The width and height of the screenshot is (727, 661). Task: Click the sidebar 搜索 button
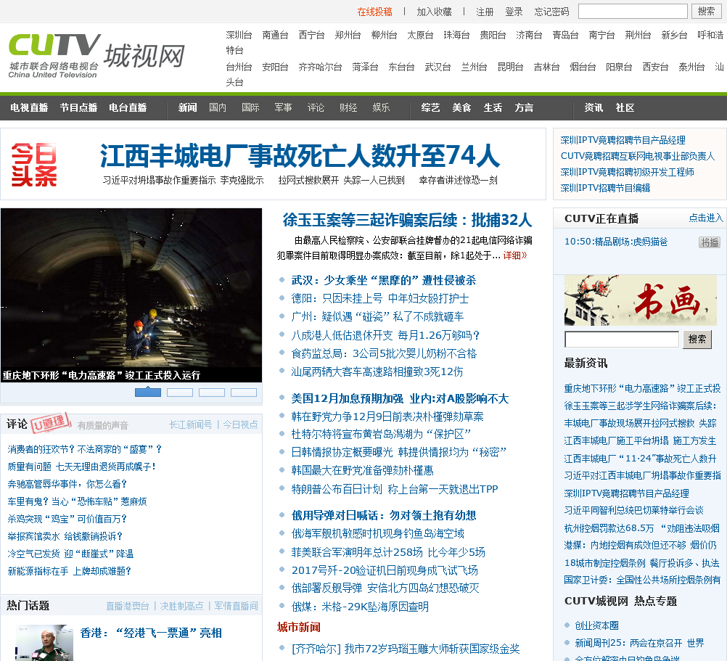click(697, 340)
